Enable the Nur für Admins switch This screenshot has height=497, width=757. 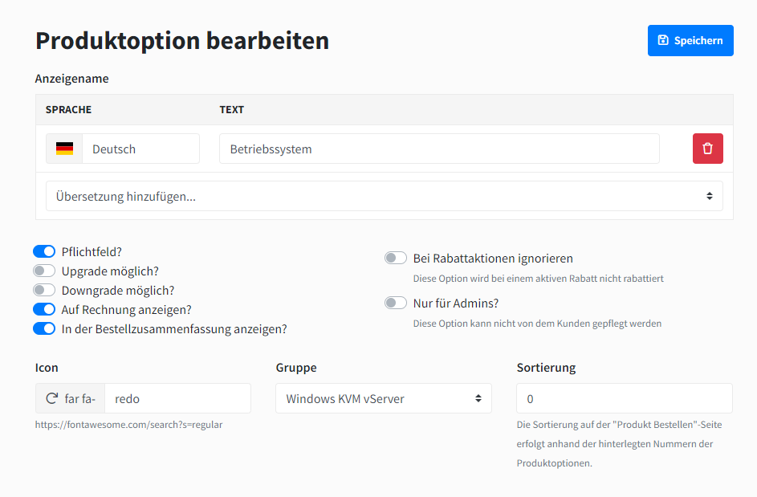coord(396,303)
